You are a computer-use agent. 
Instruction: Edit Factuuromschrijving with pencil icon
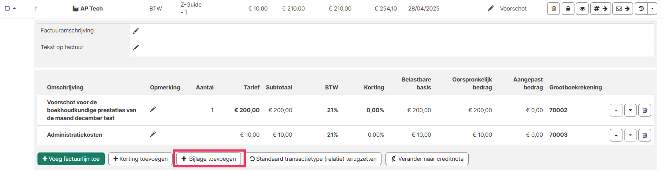pos(136,31)
